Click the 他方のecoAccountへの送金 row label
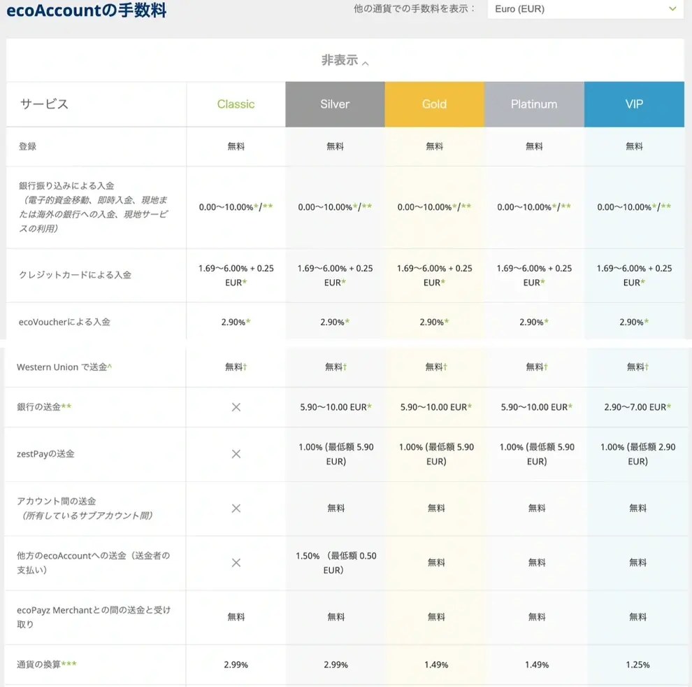Image resolution: width=692 pixels, height=687 pixels. [93, 562]
